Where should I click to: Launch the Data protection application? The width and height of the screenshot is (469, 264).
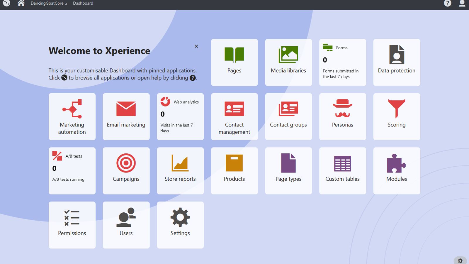pos(397,62)
